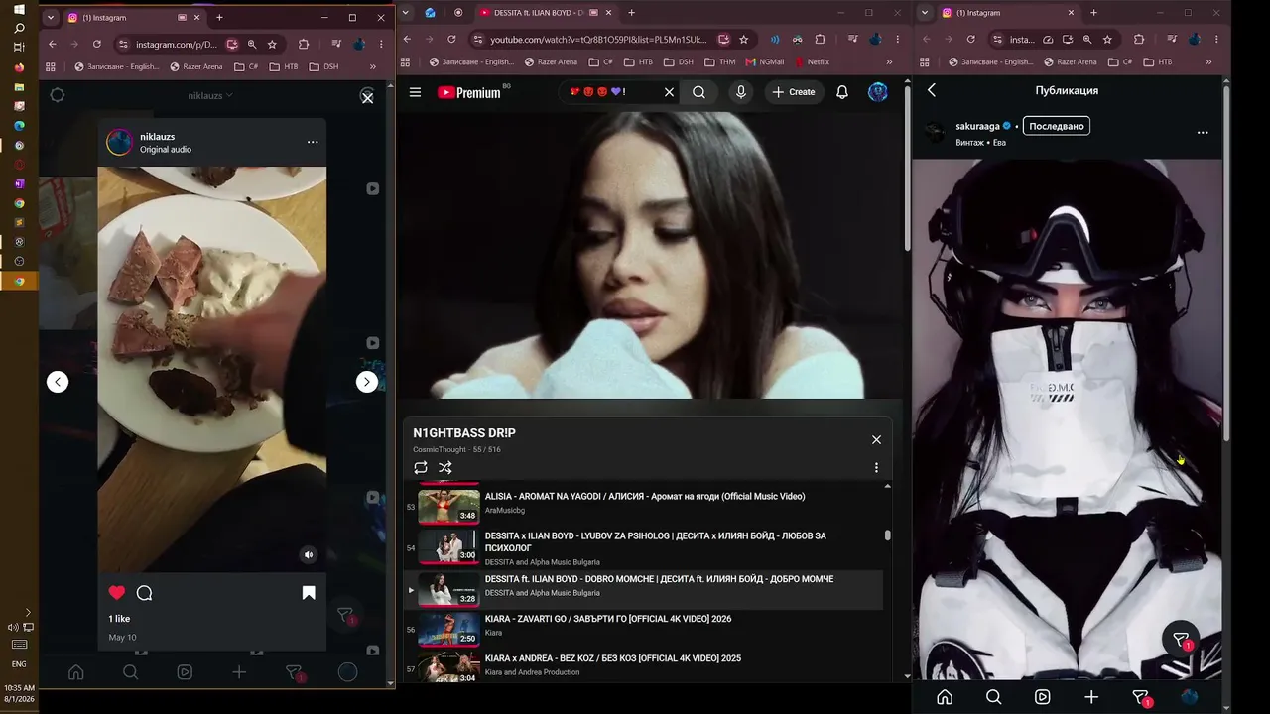Play ALISIA - AROMAT NA YAGODI from playlist

[645, 503]
